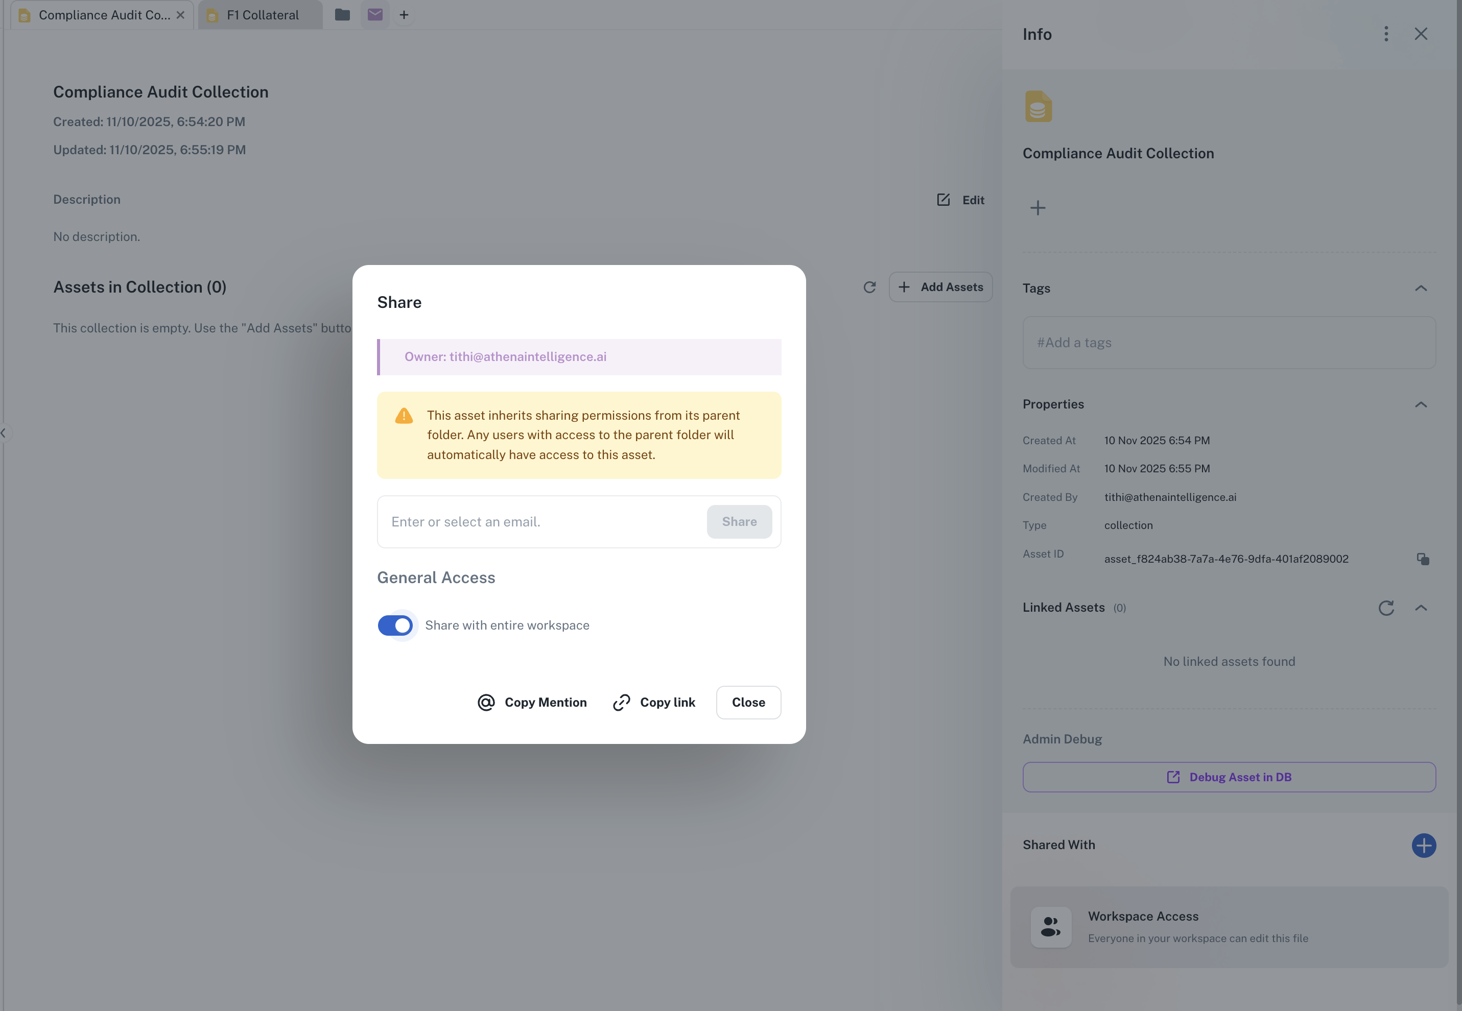The image size is (1462, 1011).
Task: Add a new tab with plus
Action: 404,15
